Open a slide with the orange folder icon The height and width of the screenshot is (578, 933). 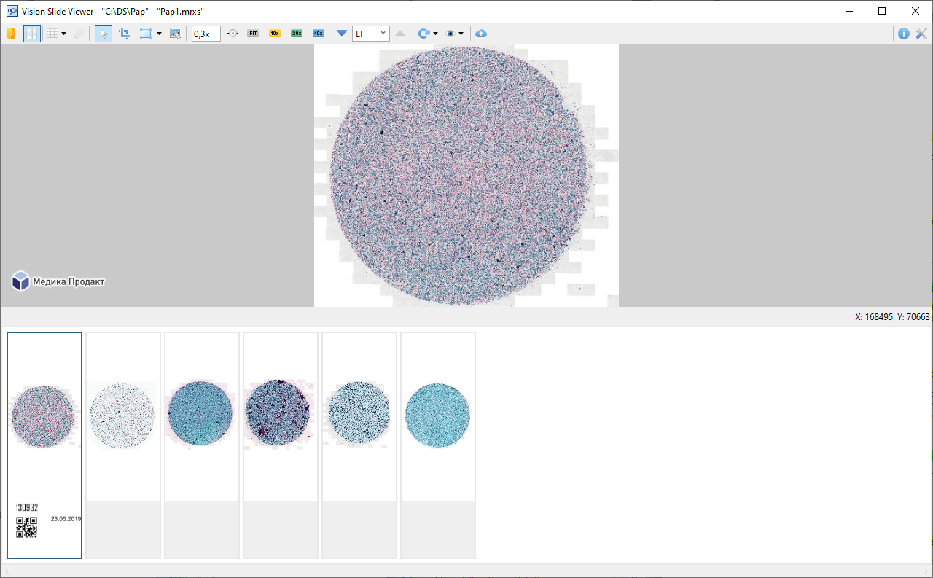click(11, 34)
